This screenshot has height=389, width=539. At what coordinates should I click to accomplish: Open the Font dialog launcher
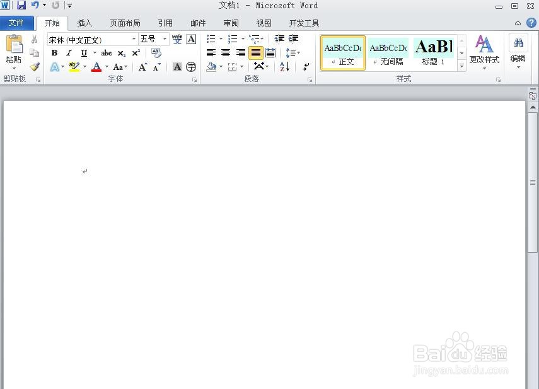(194, 79)
